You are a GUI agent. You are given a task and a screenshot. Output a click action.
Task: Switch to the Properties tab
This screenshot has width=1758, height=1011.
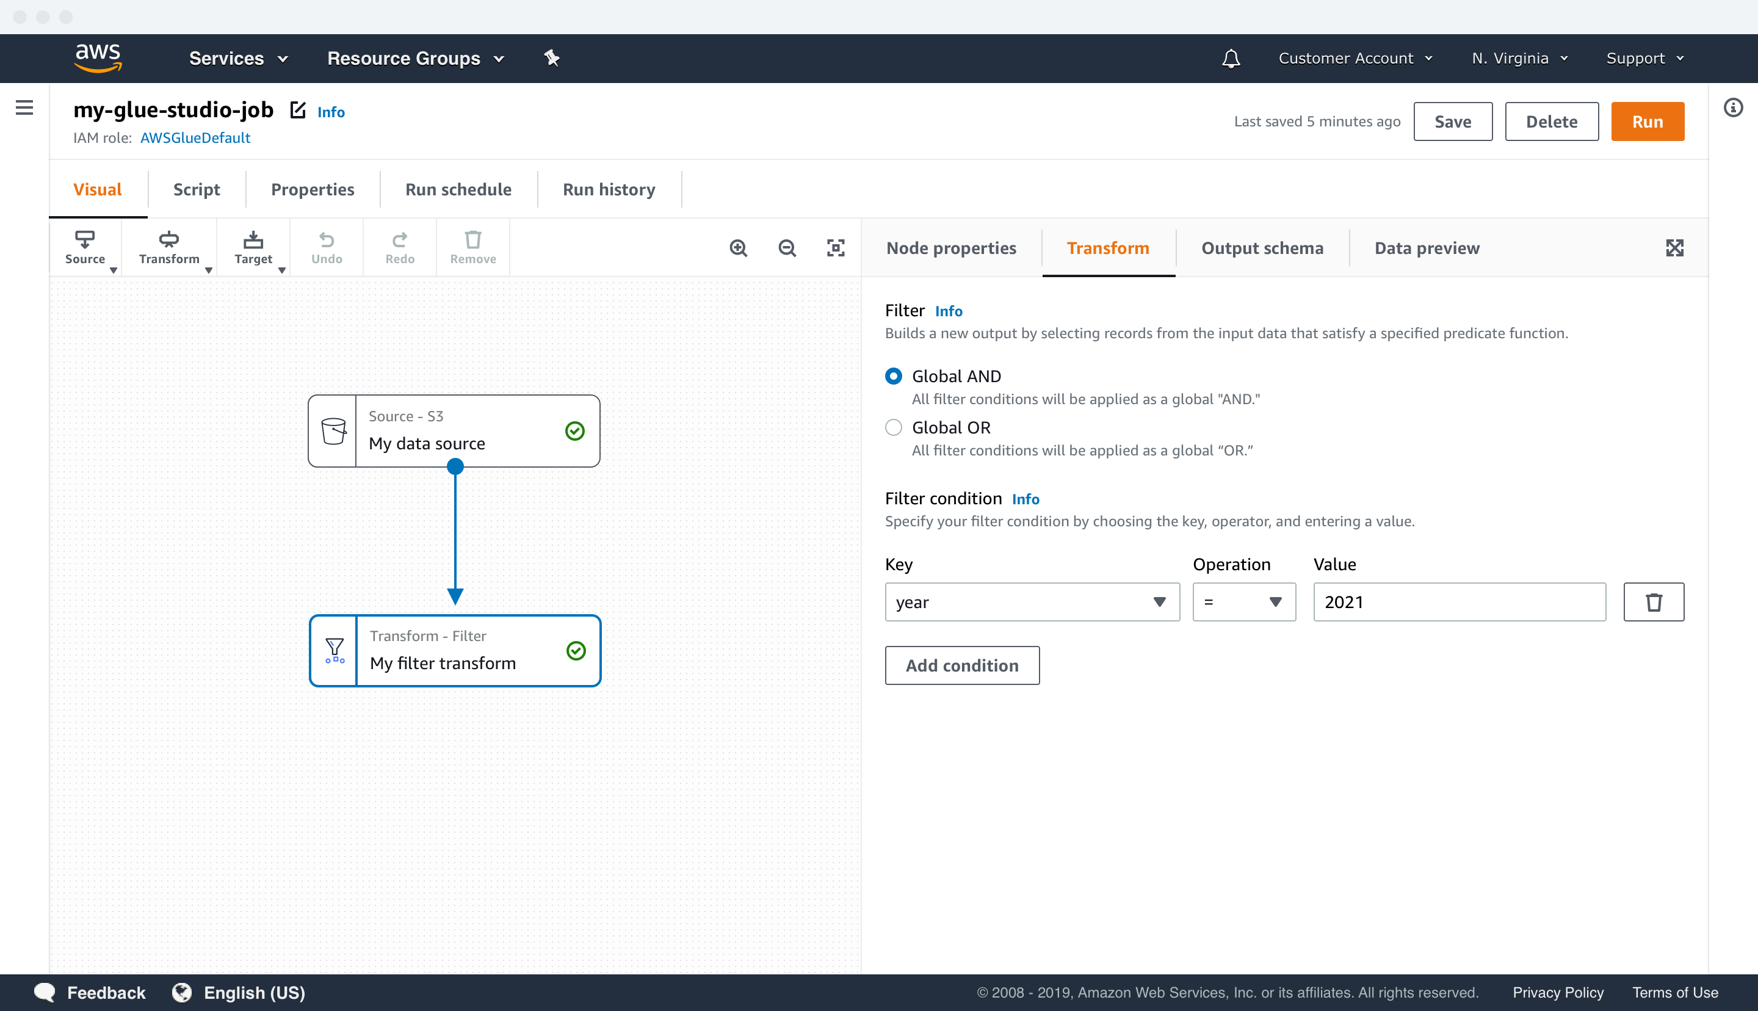coord(313,189)
